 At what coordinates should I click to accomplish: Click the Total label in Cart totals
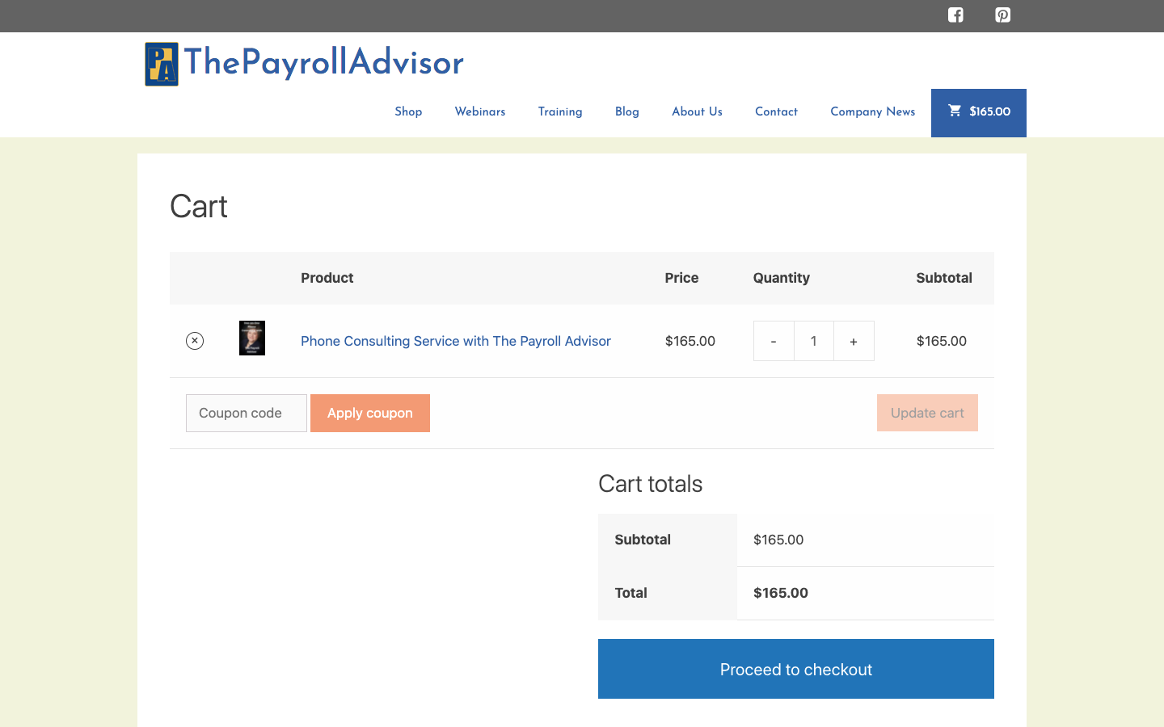click(630, 593)
